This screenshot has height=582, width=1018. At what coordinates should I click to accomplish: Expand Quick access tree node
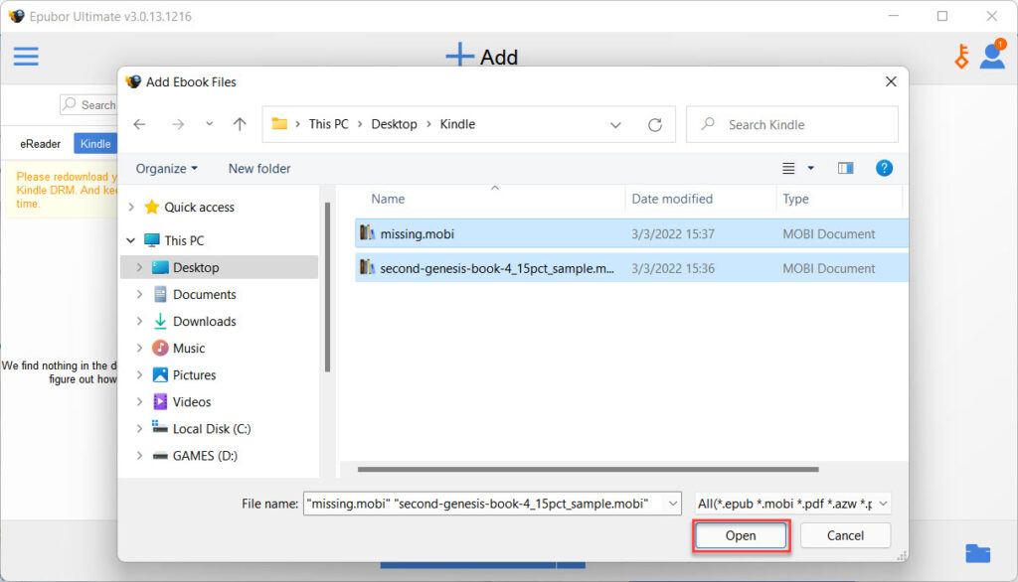132,207
